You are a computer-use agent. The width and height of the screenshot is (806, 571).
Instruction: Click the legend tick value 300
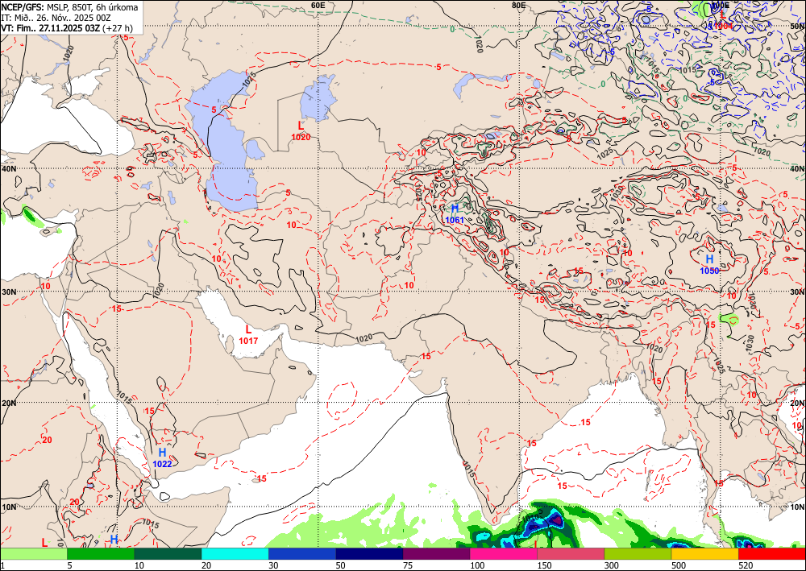[x=613, y=565]
